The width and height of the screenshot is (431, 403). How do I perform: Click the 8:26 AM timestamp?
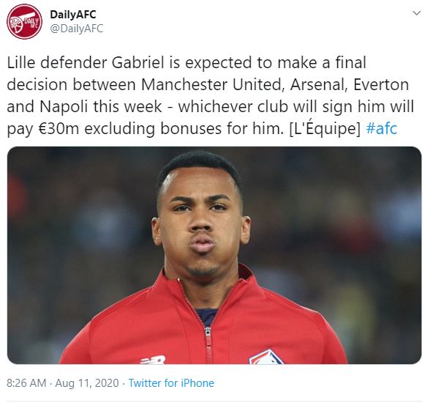[x=26, y=383]
